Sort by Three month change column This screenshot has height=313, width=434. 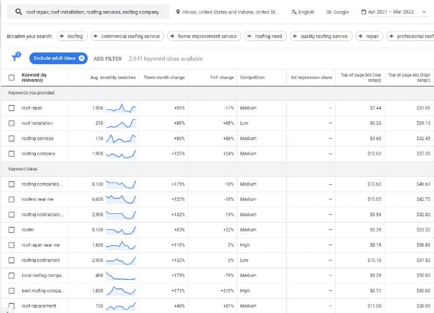164,78
